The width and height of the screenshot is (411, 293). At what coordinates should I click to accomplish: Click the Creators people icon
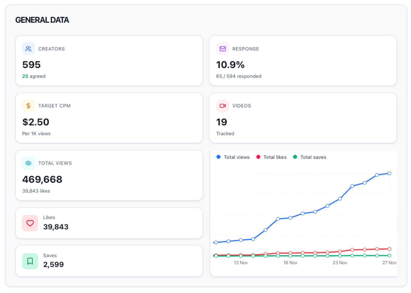pos(28,49)
